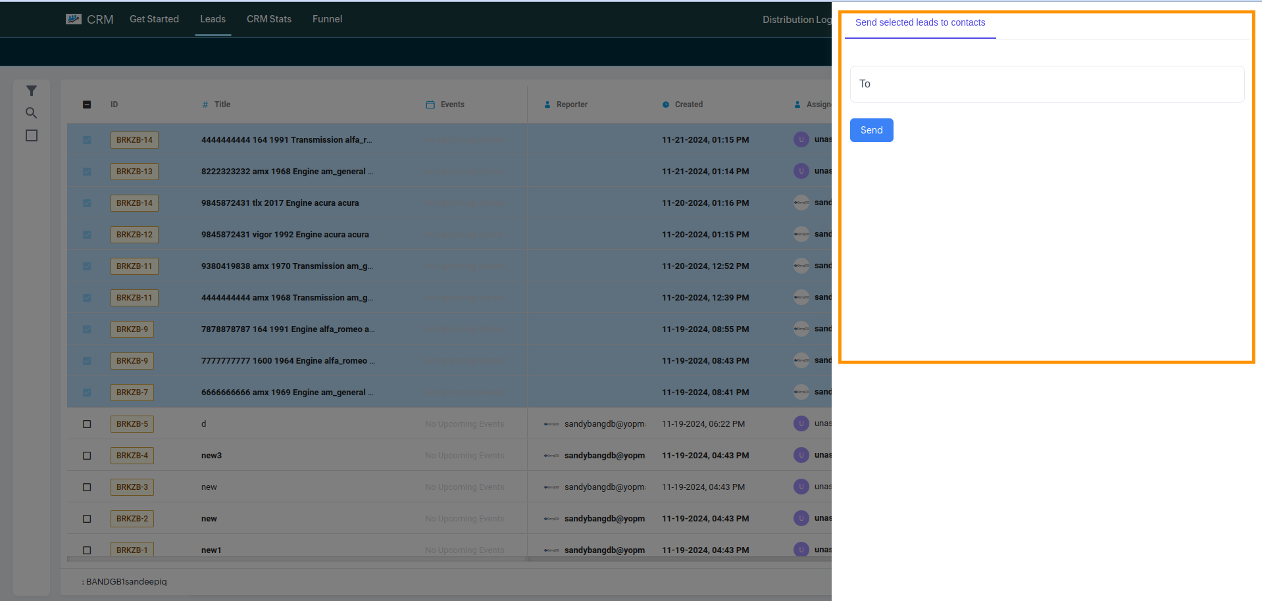Go to the Funnel tab
Screen dimensions: 1262x601
327,19
